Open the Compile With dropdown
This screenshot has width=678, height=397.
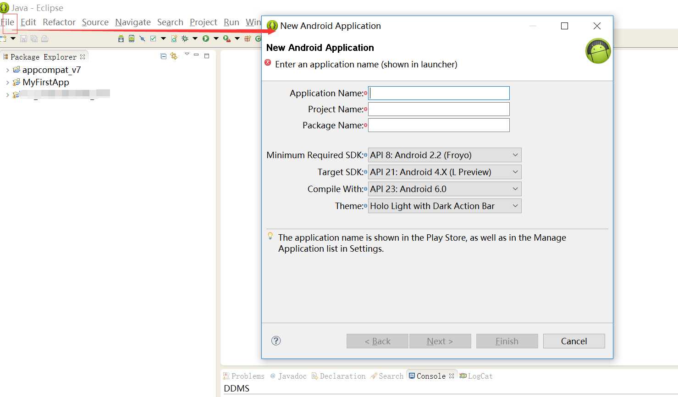coord(445,189)
